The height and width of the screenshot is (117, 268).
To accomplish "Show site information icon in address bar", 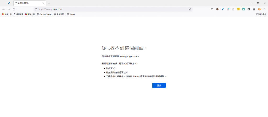I will (x=36, y=9).
